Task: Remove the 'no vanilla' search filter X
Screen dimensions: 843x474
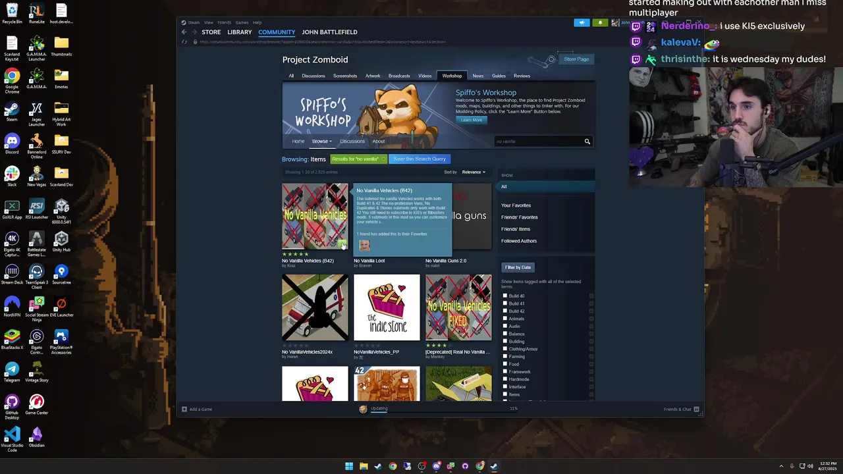Action: (x=383, y=159)
